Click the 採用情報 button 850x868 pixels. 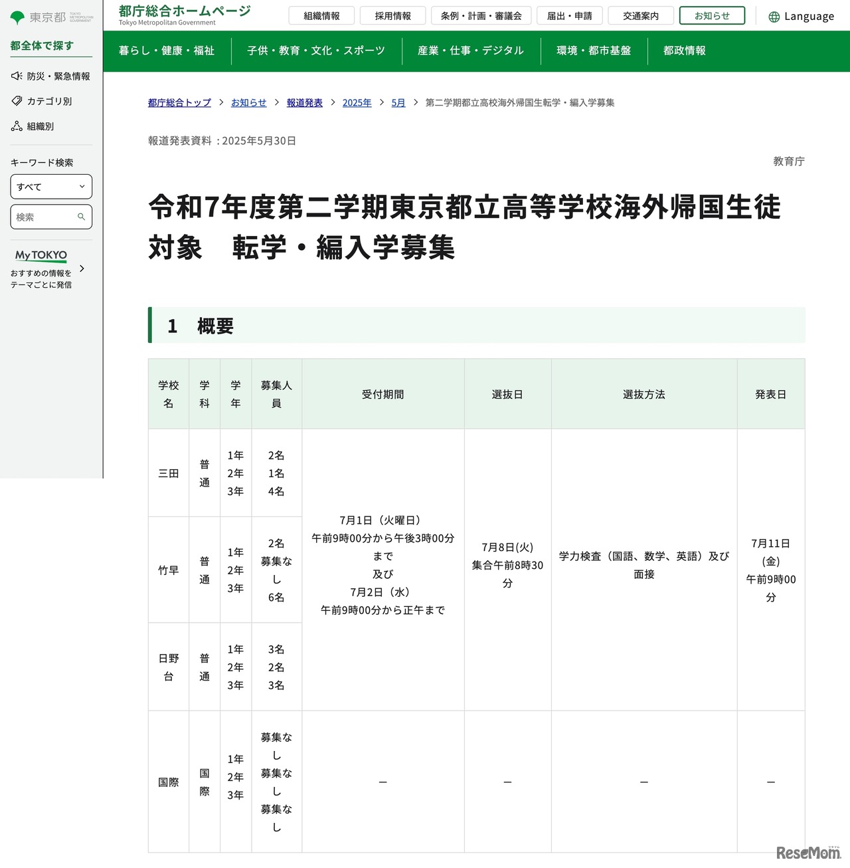pos(392,15)
